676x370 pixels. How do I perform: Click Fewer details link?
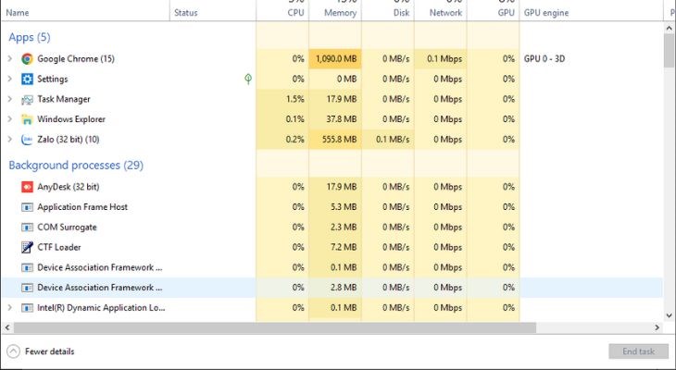(x=50, y=351)
